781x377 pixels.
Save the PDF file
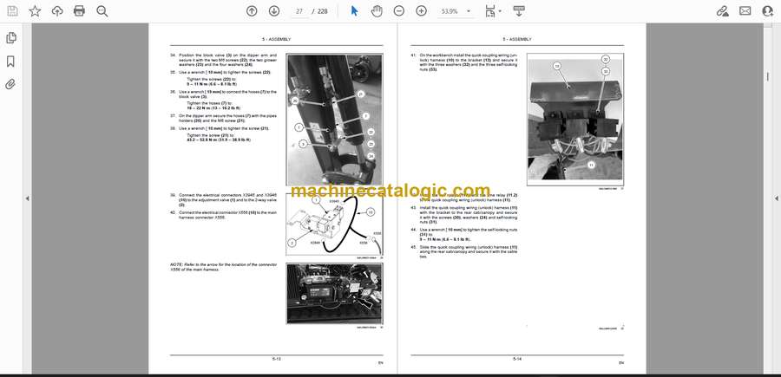[12, 11]
